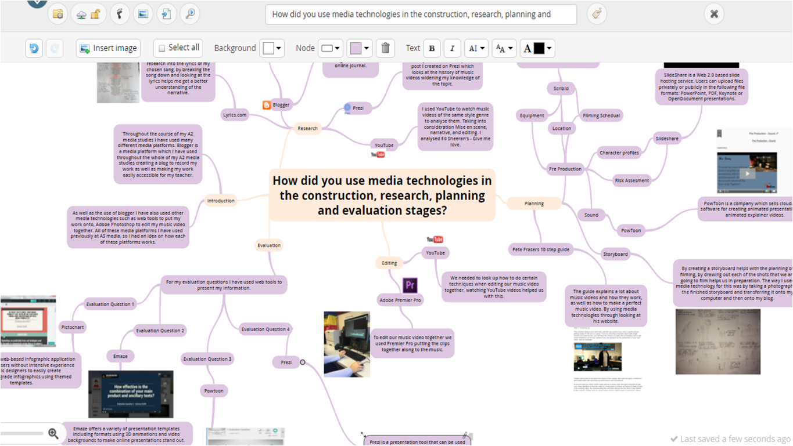
Task: Click the tag icon beside title field
Action: [597, 14]
